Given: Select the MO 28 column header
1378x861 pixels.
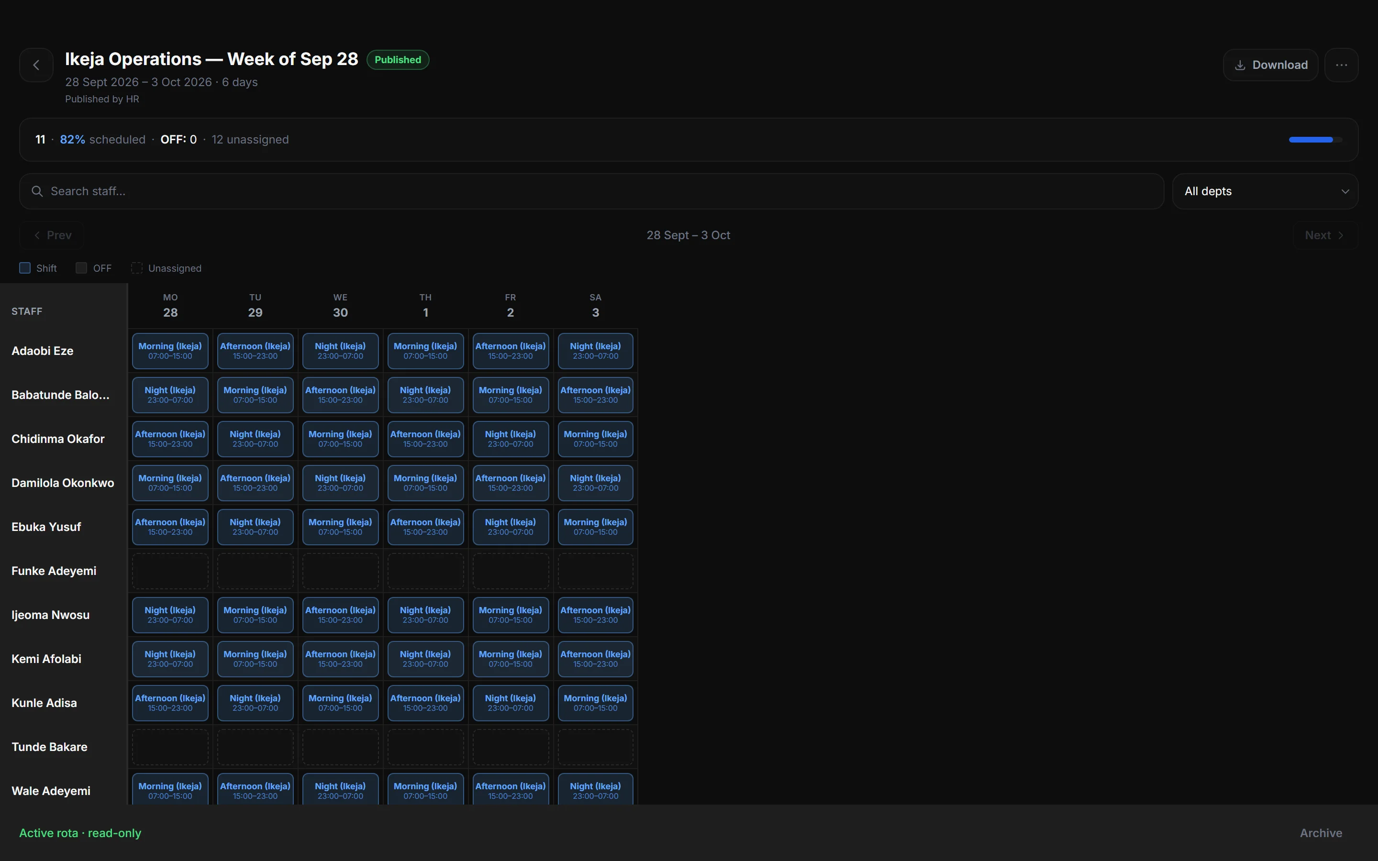Looking at the screenshot, I should [170, 306].
